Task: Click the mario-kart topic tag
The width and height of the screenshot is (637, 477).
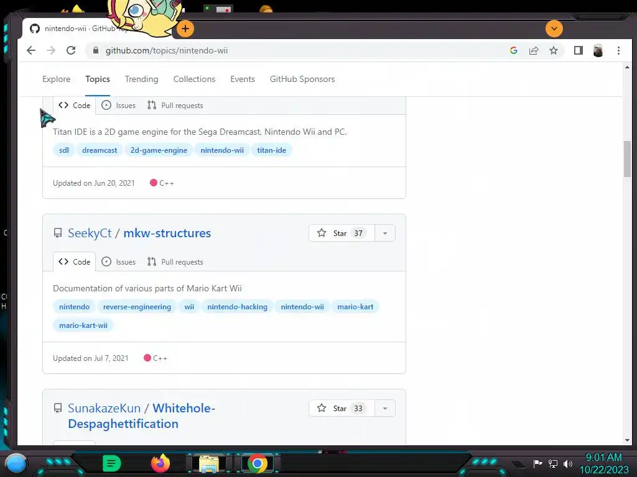Action: click(355, 307)
